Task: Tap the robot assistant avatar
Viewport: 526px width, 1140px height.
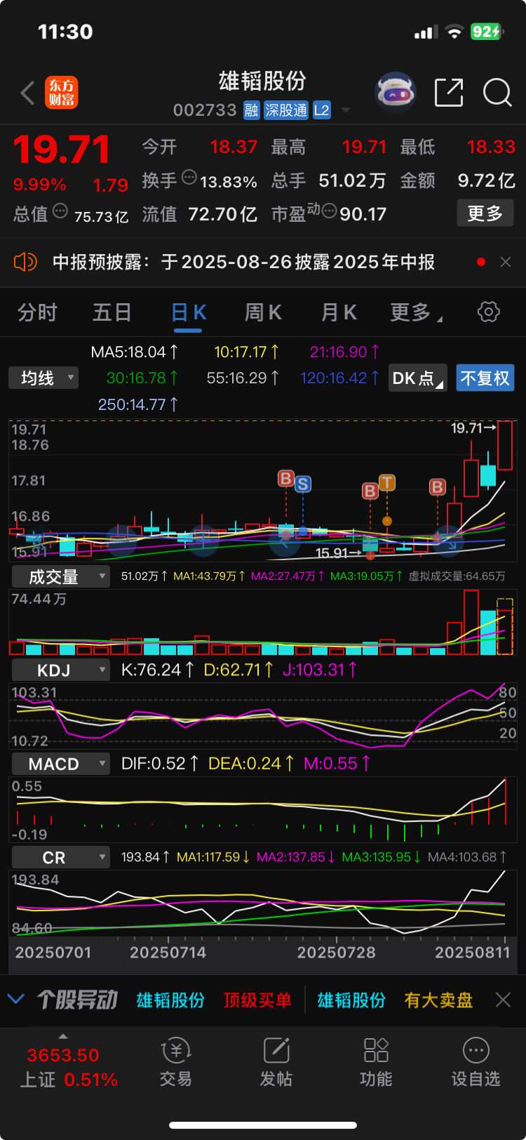Action: (x=396, y=93)
